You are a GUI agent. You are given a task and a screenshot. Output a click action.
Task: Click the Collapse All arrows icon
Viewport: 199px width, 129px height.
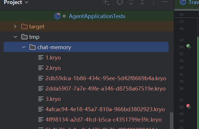(142, 2)
